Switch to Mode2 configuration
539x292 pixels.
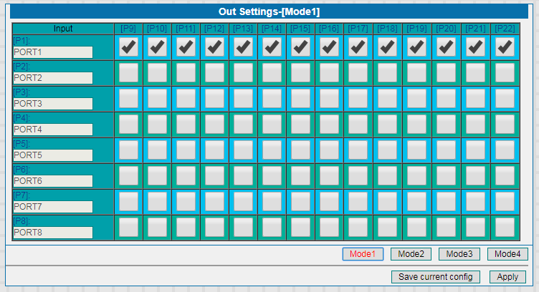411,254
